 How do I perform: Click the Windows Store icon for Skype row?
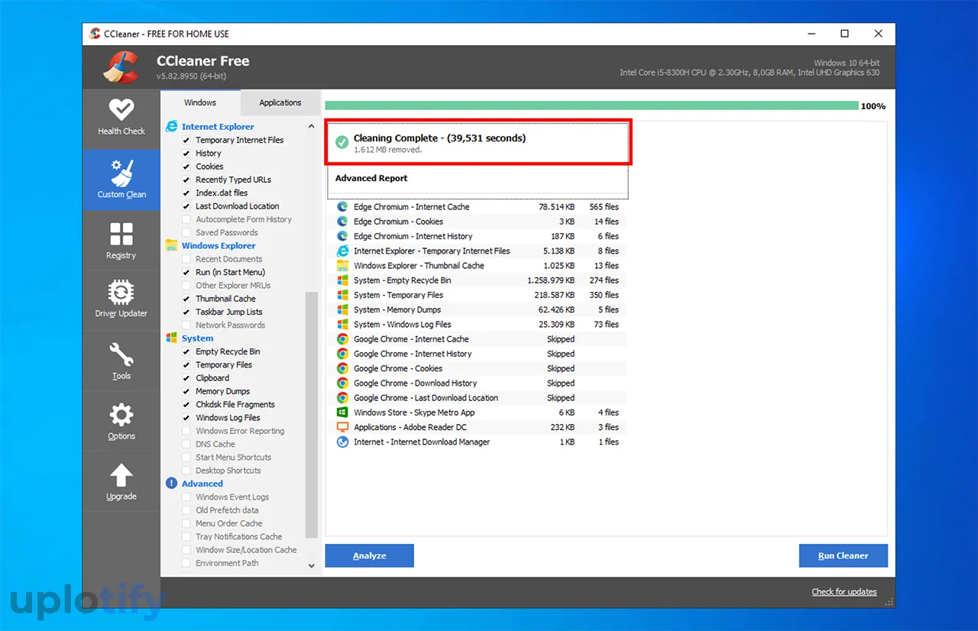(342, 413)
